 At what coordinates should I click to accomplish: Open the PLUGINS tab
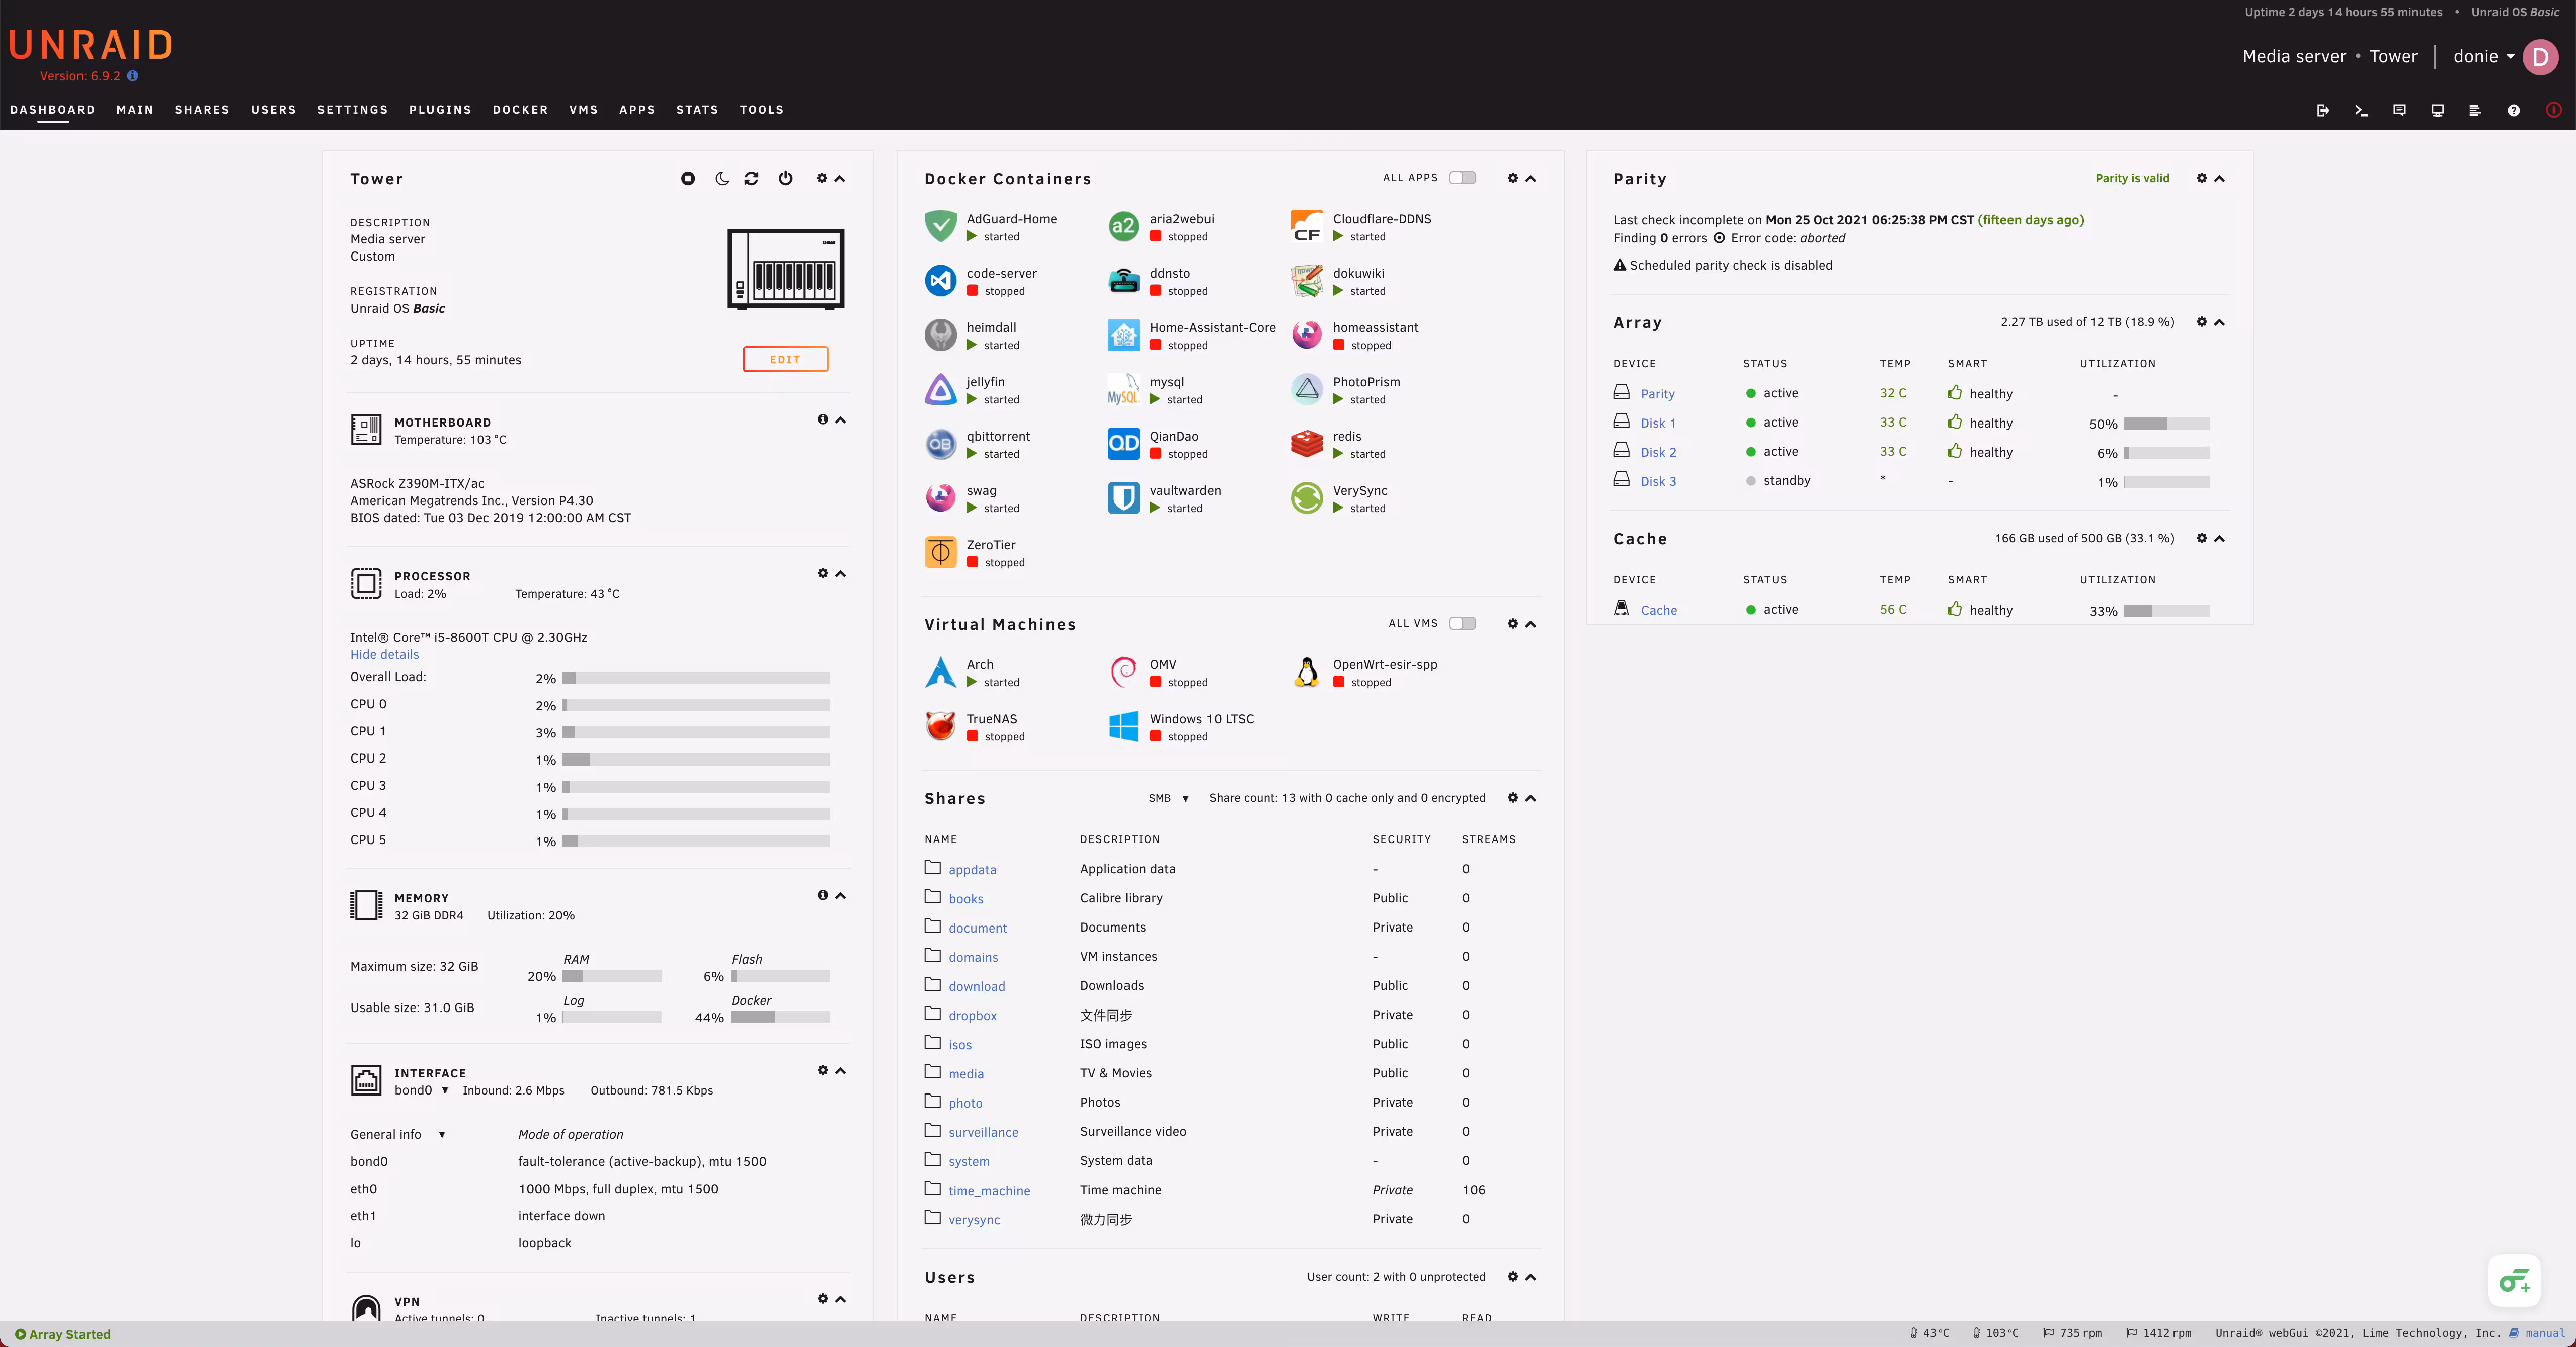pyautogui.click(x=440, y=110)
